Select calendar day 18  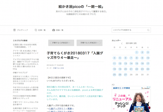pos(114,69)
